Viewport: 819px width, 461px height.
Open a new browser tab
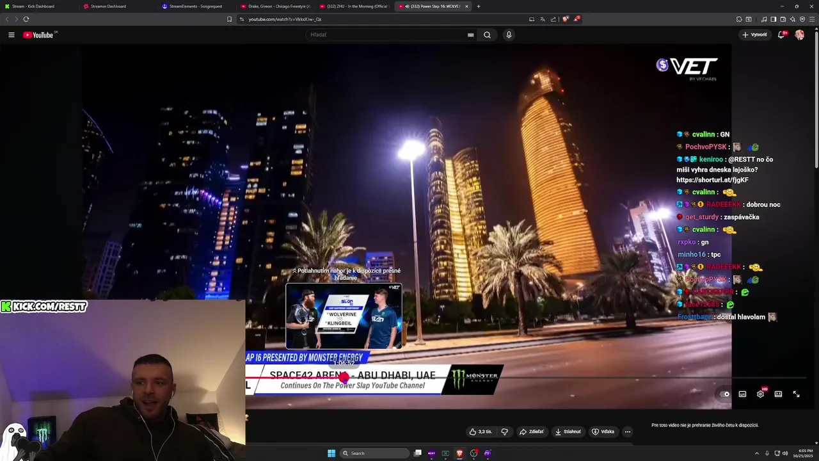coord(479,6)
